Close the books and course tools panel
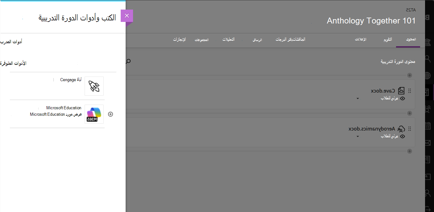Image resolution: width=434 pixels, height=212 pixels. (127, 16)
